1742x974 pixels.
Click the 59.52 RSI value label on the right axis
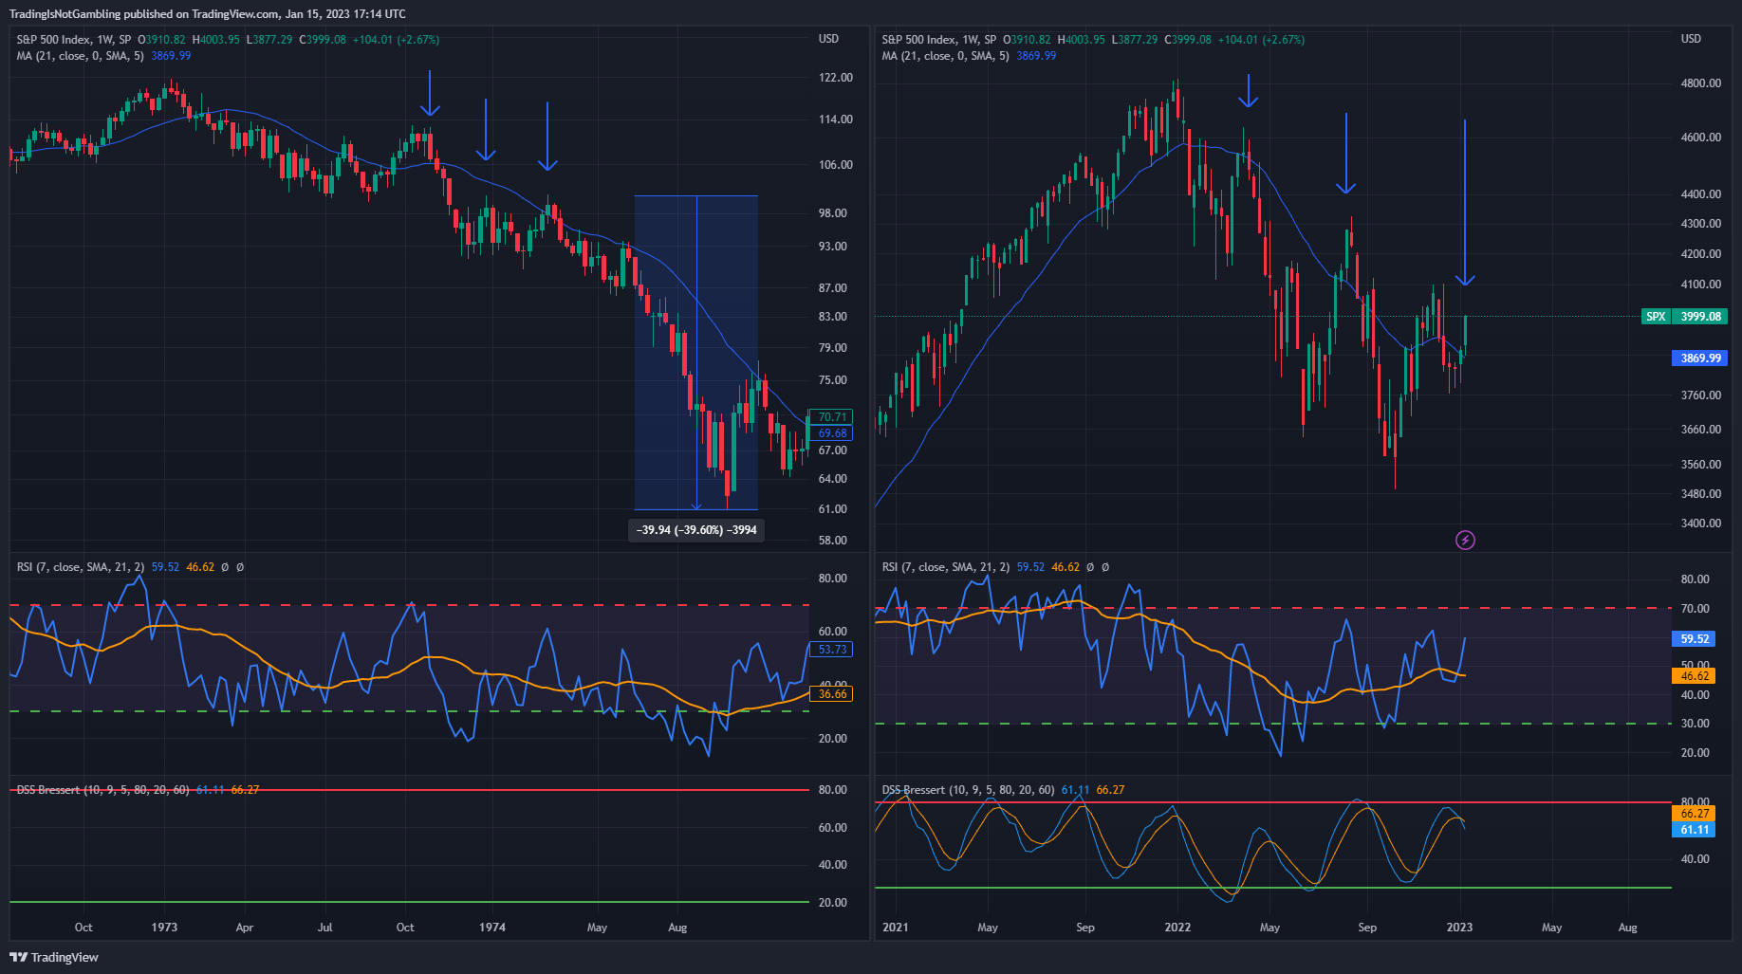[x=1695, y=639]
